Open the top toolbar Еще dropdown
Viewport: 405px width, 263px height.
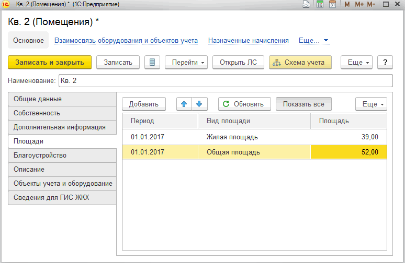pos(356,62)
